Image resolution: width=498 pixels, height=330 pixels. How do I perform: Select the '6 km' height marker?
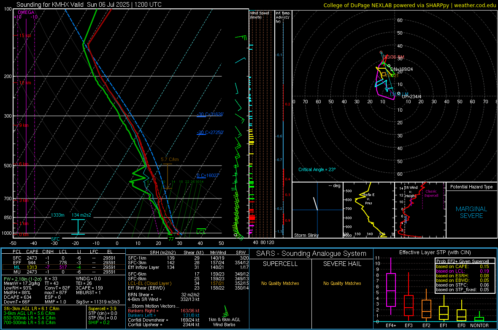(24, 164)
